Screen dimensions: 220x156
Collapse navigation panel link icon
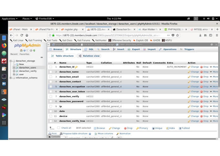coord(42,57)
